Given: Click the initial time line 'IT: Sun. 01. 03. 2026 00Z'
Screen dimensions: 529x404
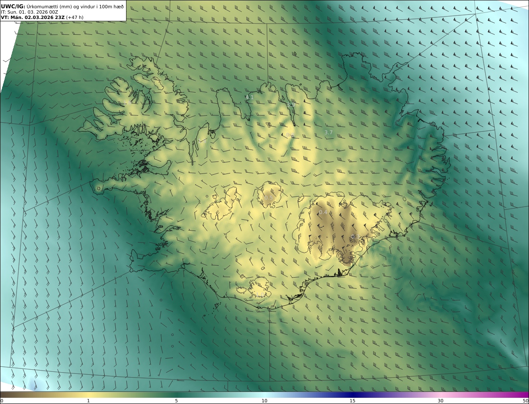Looking at the screenshot, I should point(29,12).
